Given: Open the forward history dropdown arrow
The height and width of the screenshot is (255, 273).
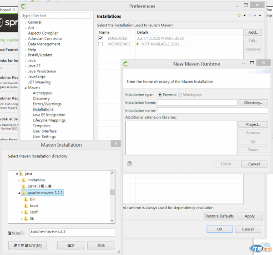Looking at the screenshot, I should [x=255, y=15].
